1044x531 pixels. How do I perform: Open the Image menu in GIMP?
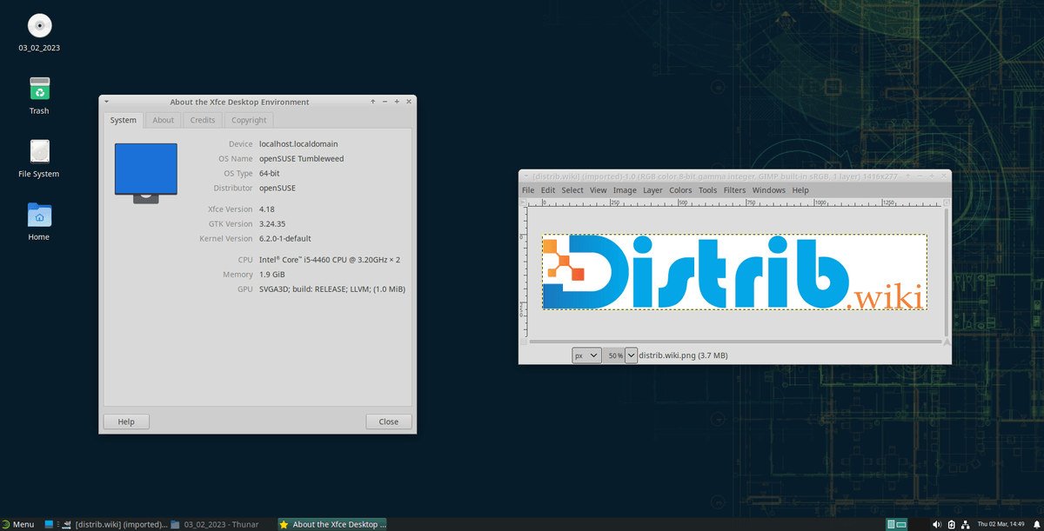(625, 190)
